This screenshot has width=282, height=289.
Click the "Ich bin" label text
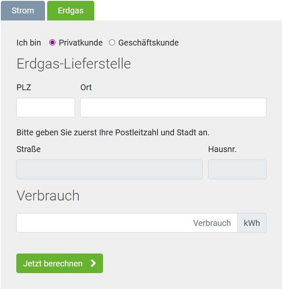coord(29,43)
